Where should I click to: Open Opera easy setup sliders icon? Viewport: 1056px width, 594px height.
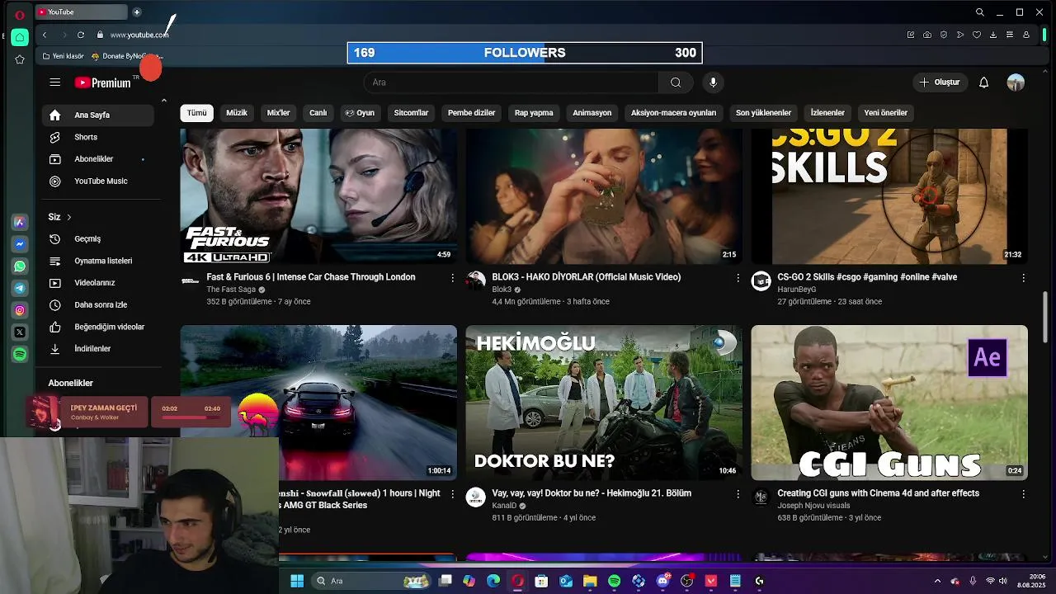(x=1010, y=35)
